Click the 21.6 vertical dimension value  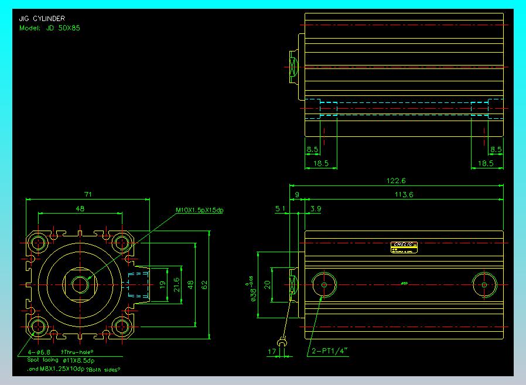(x=176, y=284)
